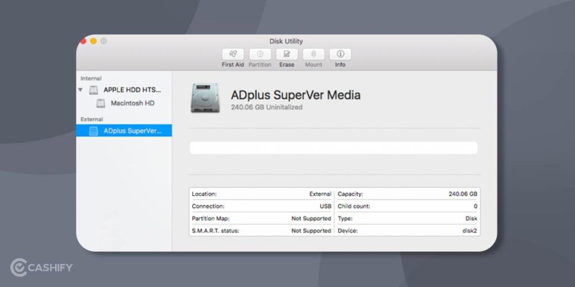The width and height of the screenshot is (575, 287).
Task: Click the Erase toolbar icon
Action: [287, 54]
